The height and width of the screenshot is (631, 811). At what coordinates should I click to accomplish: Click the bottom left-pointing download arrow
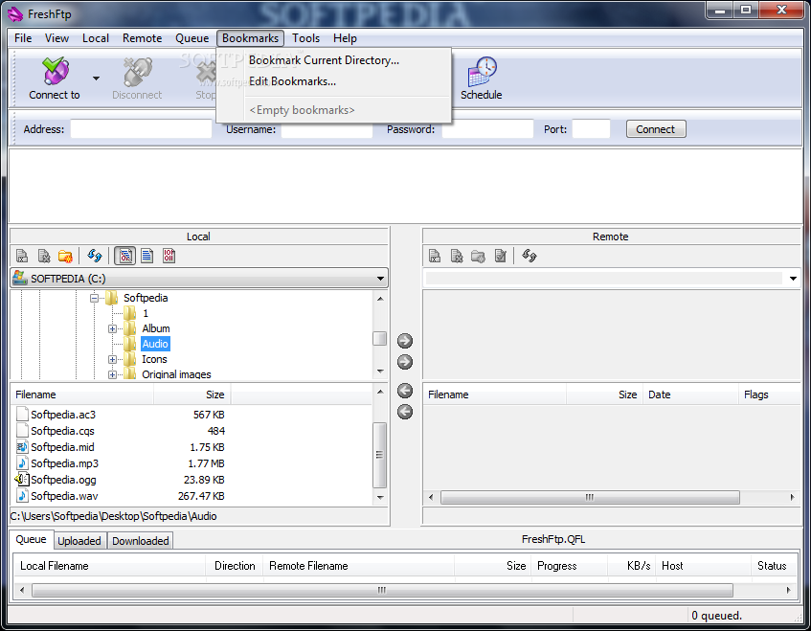[405, 412]
